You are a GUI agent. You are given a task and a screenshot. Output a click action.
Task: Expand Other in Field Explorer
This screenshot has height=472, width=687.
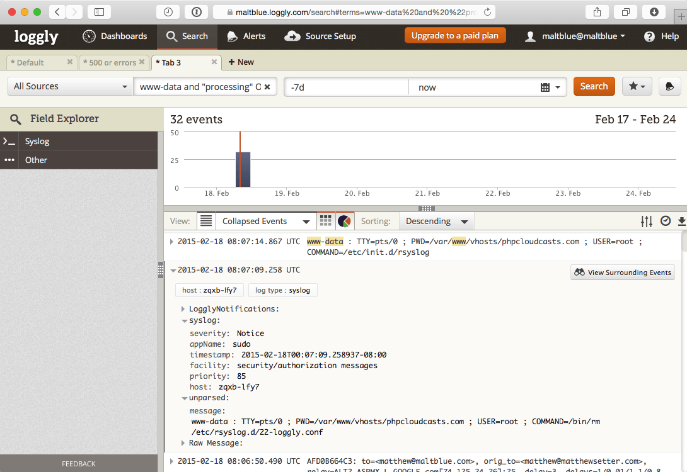(x=79, y=160)
